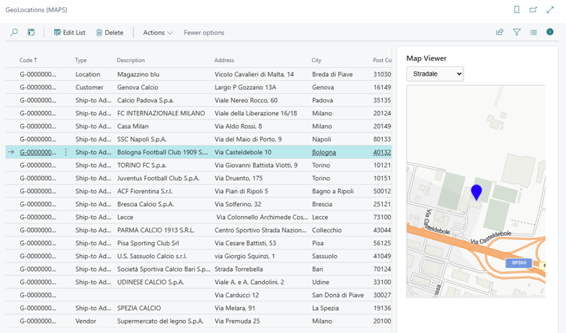Select Società Sportiva Calcio Bari cell
This screenshot has width=566, height=333.
(x=164, y=269)
